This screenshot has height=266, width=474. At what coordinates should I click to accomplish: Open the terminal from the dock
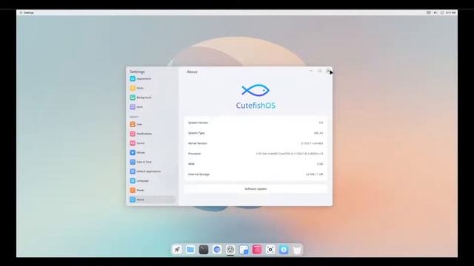click(x=204, y=250)
